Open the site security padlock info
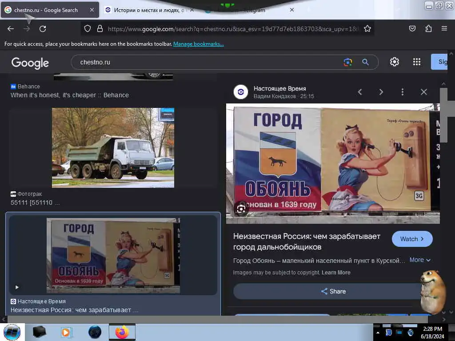455x341 pixels. pos(100,29)
